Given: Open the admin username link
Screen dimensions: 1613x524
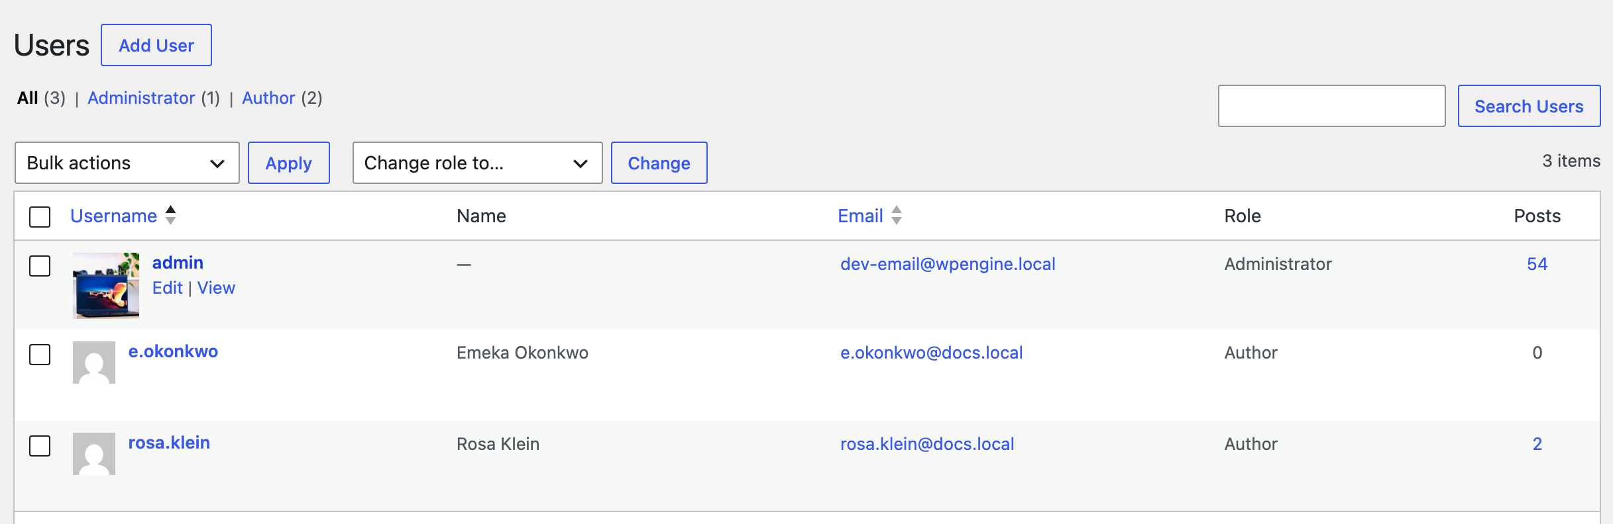Looking at the screenshot, I should pos(178,263).
